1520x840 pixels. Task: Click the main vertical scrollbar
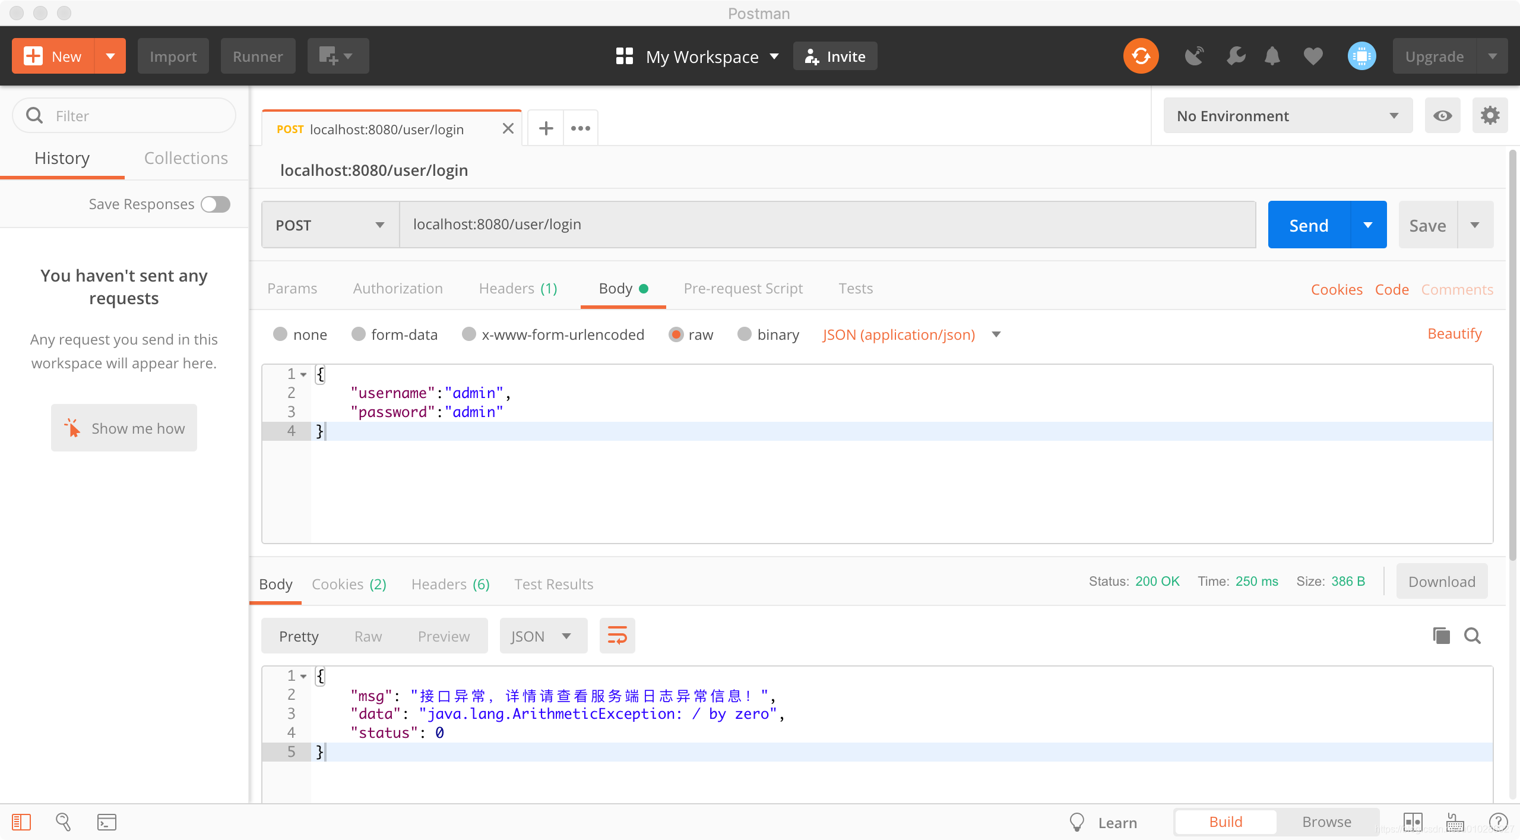tap(1513, 355)
